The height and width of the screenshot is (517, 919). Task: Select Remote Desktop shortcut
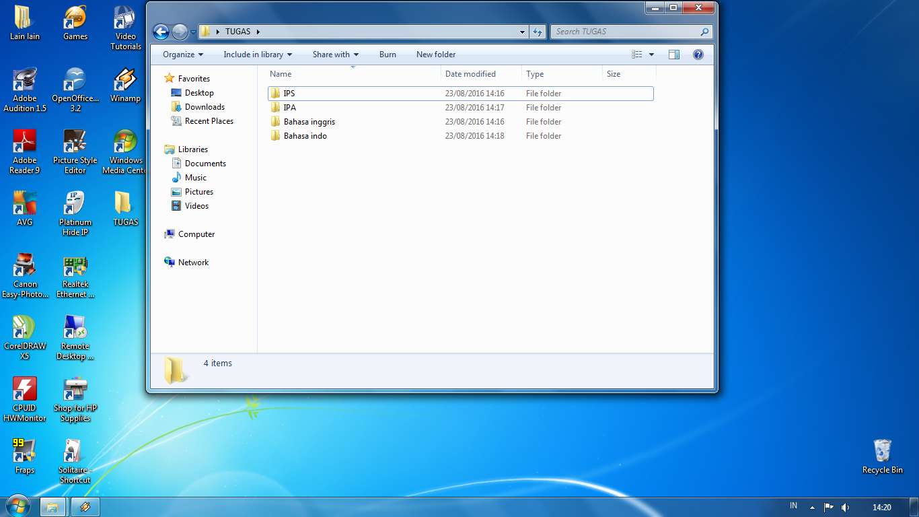point(75,337)
